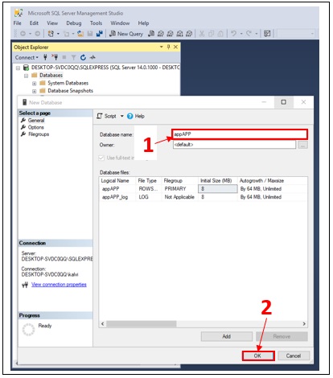Click the Initial Size cell for appAPP
Screen dimensions: 333x378
217,189
